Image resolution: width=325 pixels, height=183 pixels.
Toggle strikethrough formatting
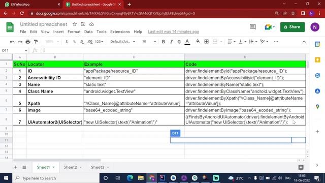pyautogui.click(x=179, y=42)
